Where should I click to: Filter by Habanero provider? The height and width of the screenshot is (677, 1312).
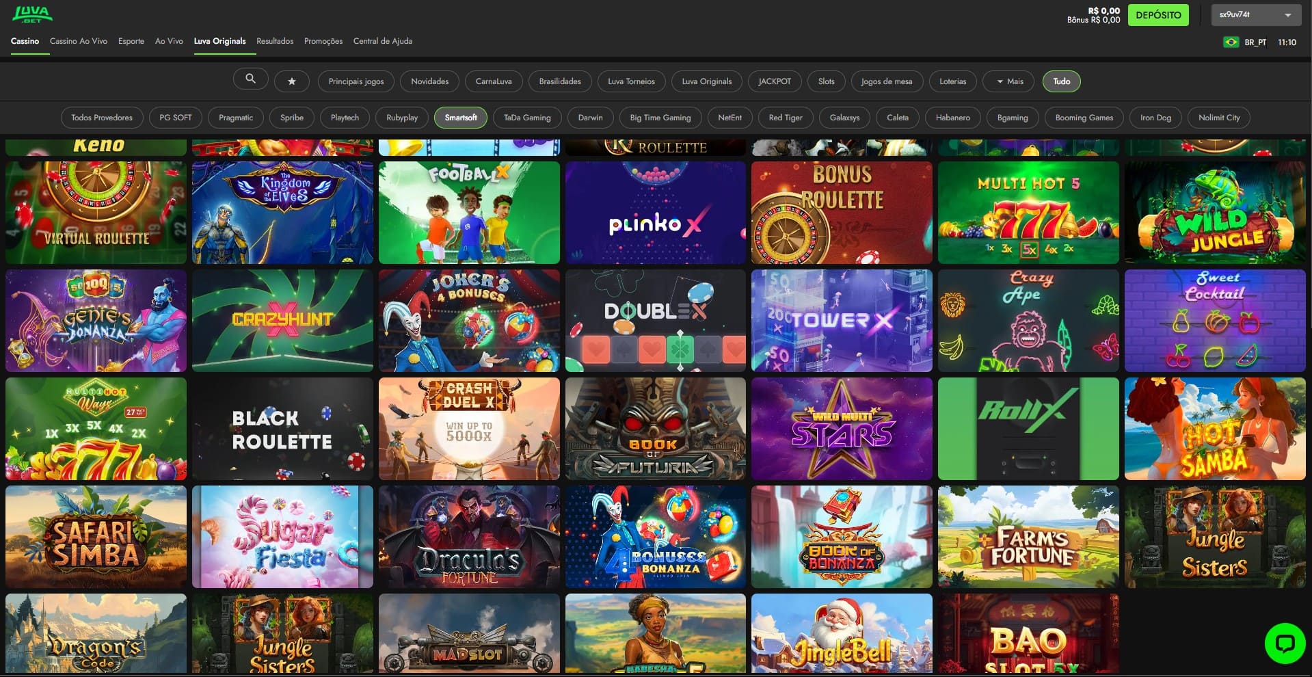pos(953,118)
